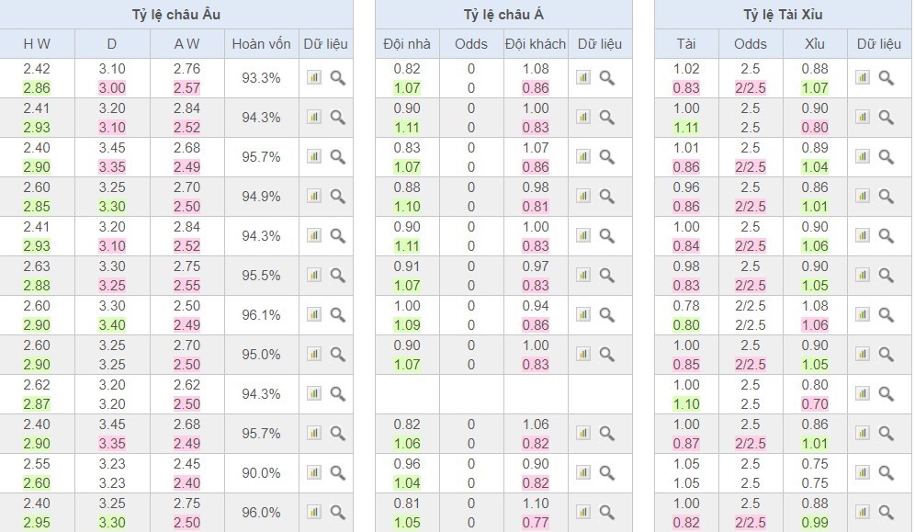Click chart icon beside Asian away odds 1.08

click(583, 78)
